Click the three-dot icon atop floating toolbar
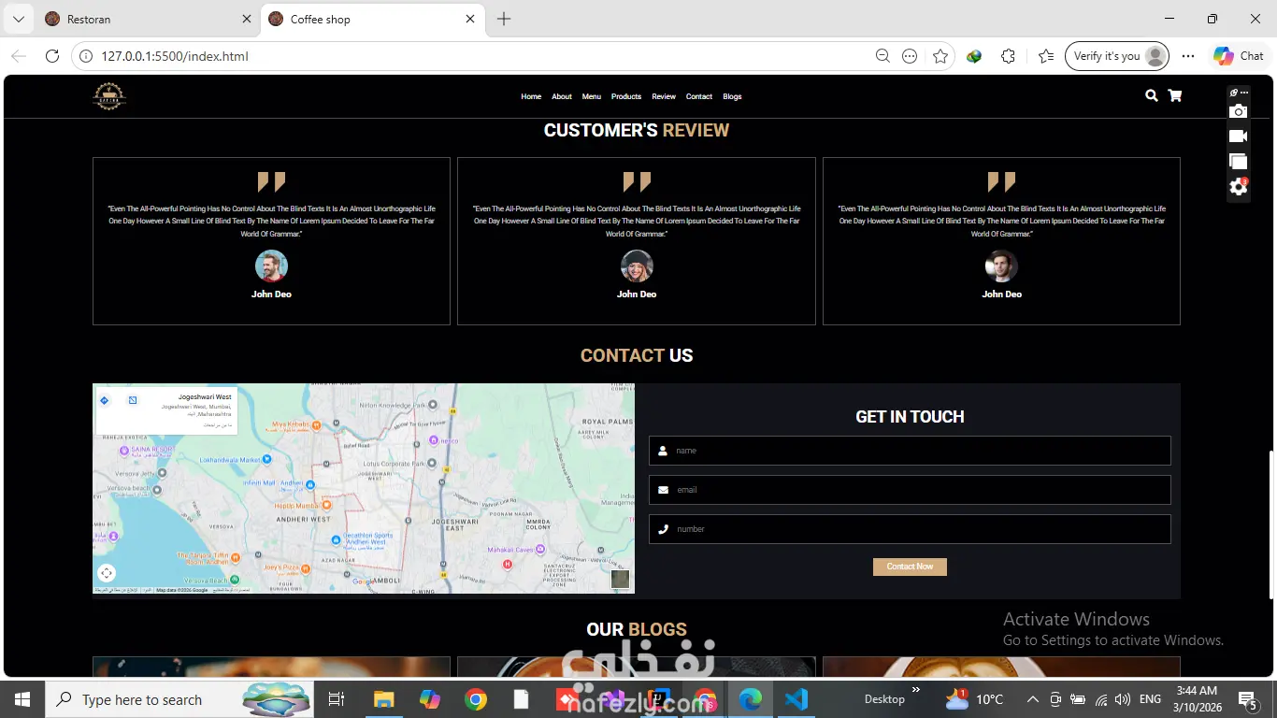1277x718 pixels. coord(1244,93)
